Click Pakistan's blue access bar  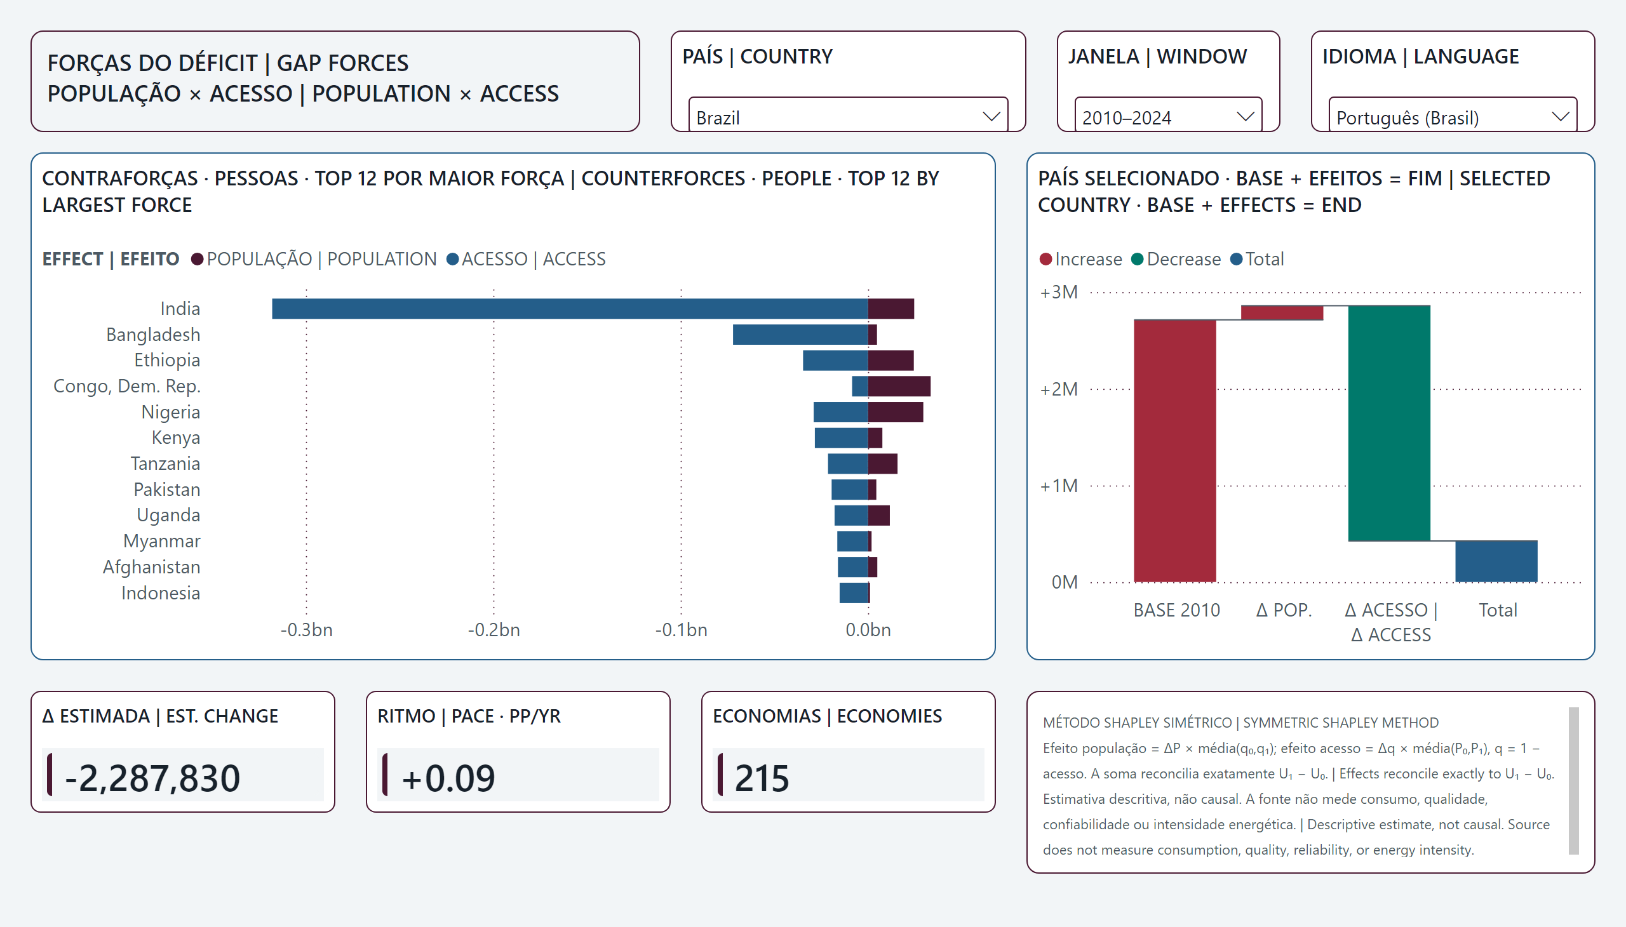tap(850, 490)
